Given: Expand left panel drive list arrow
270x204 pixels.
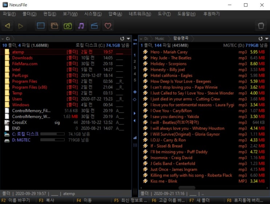Looking at the screenshot, I should click(3, 39).
